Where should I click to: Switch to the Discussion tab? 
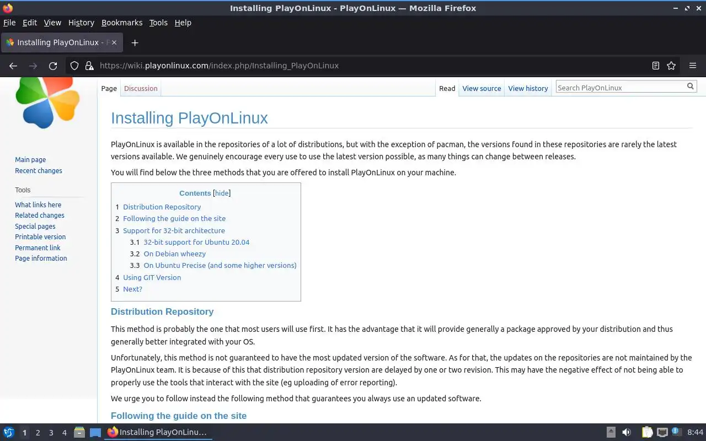coord(141,88)
